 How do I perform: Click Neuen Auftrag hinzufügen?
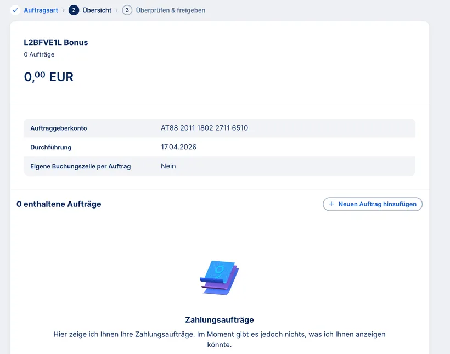[x=373, y=204]
